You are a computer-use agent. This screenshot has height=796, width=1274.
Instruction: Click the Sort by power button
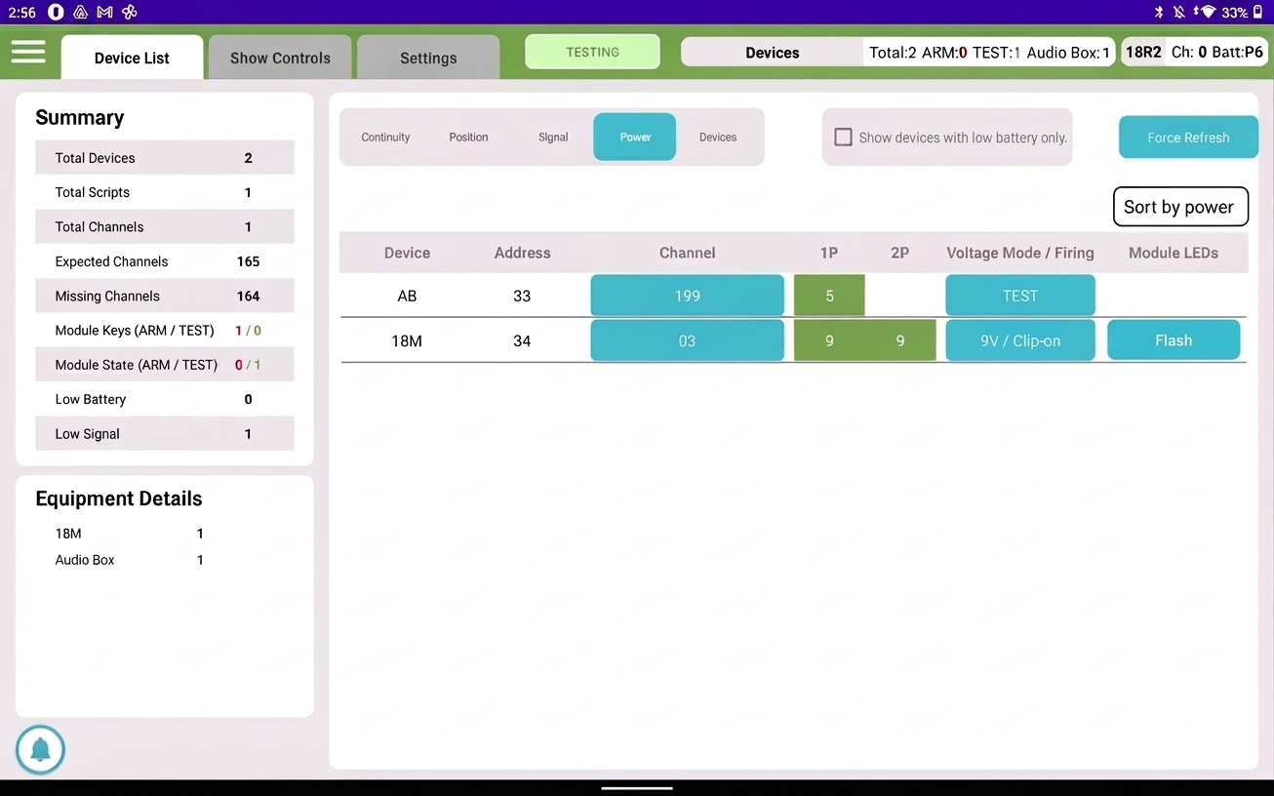pos(1179,206)
